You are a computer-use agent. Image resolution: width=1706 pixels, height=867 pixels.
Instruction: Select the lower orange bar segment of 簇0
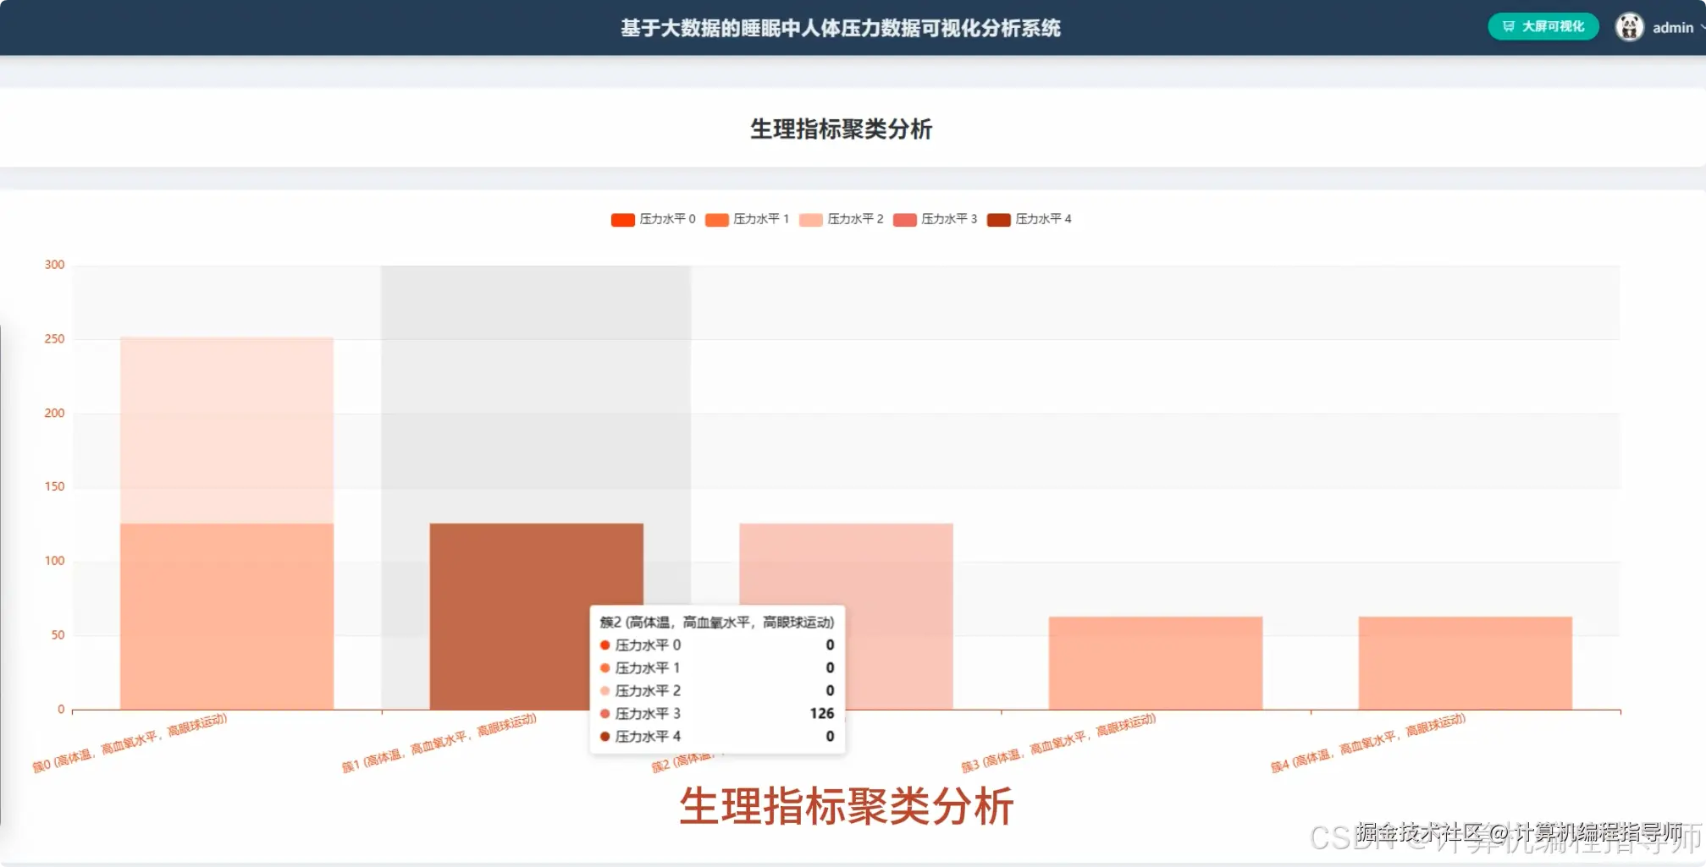click(227, 616)
